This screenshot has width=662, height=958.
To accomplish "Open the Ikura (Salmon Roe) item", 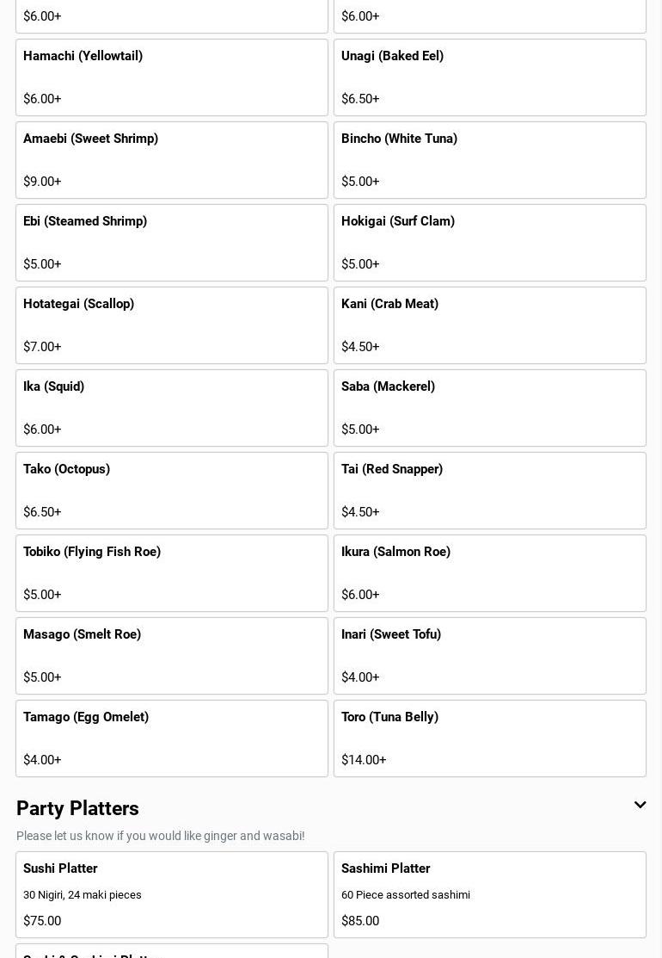I will (489, 573).
